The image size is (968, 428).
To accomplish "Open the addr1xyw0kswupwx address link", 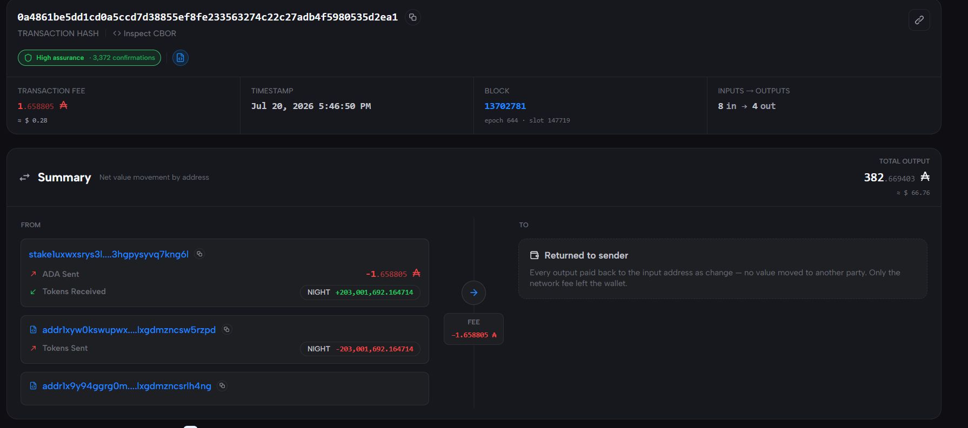I will 129,330.
